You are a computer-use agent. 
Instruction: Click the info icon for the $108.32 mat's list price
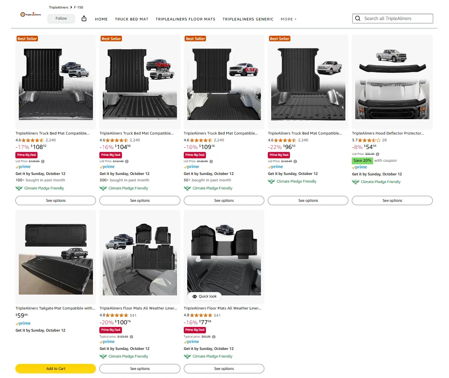point(43,161)
